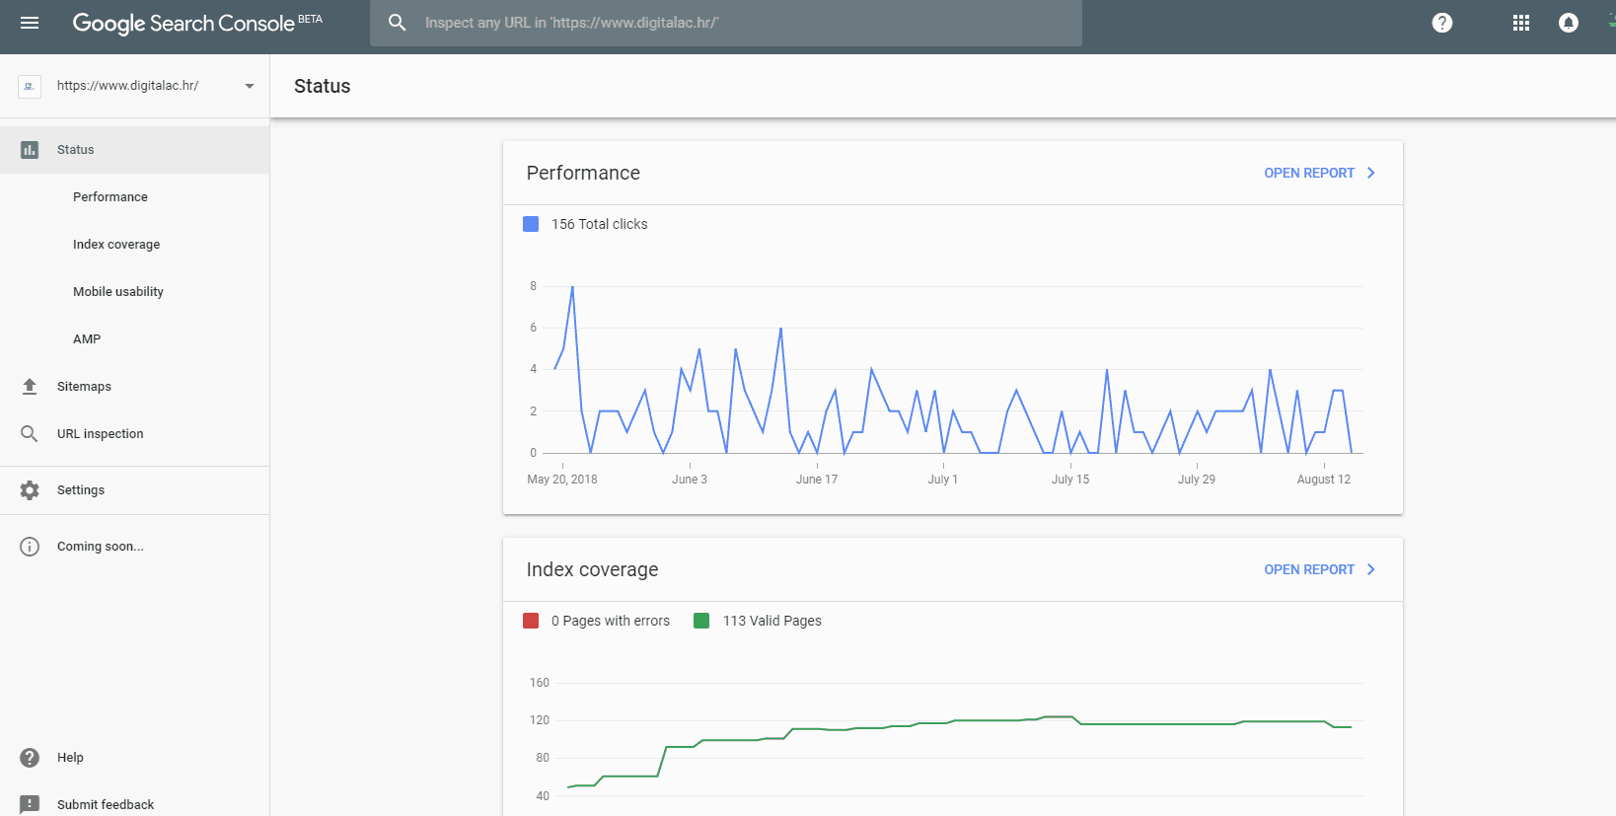Click the Coming soon info icon
This screenshot has width=1616, height=816.
point(30,547)
